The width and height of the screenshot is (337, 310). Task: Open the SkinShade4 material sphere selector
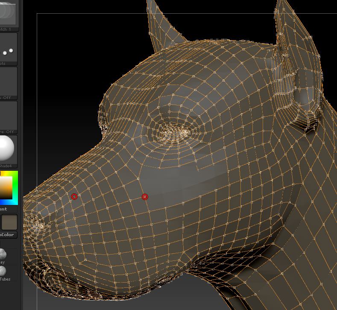pyautogui.click(x=8, y=152)
